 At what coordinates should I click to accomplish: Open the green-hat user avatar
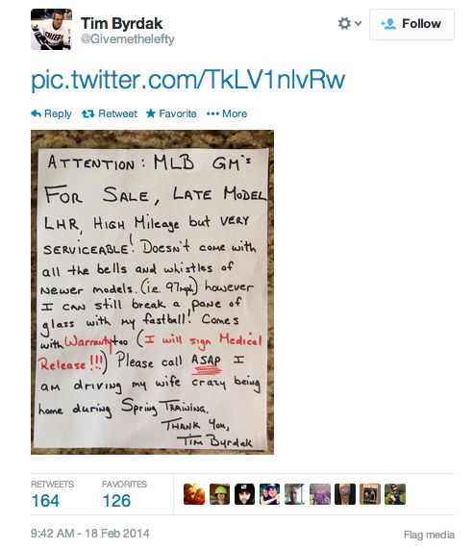click(219, 494)
